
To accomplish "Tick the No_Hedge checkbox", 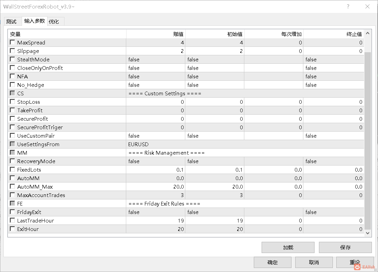I will click(12, 85).
